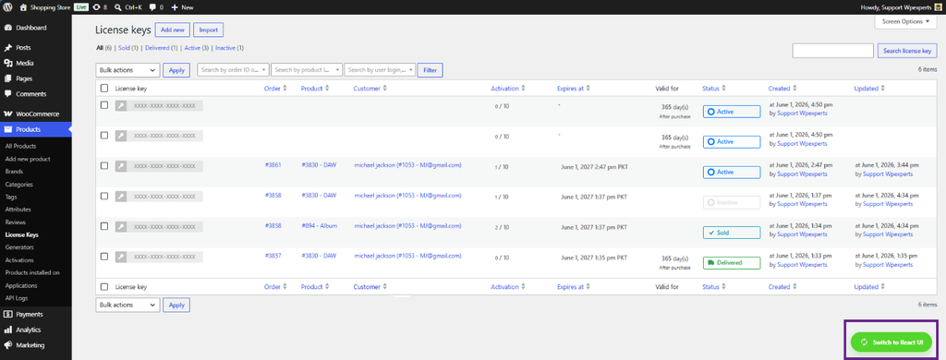Tick the select-all checkbox in table header
The width and height of the screenshot is (946, 360).
coord(104,88)
